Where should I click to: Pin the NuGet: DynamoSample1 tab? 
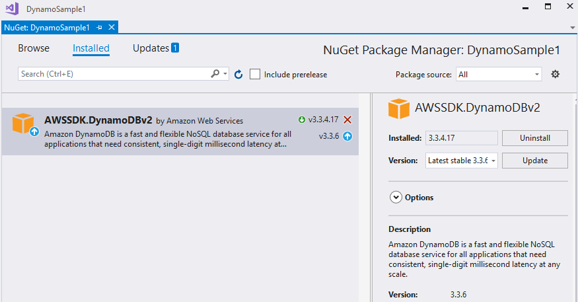click(99, 28)
